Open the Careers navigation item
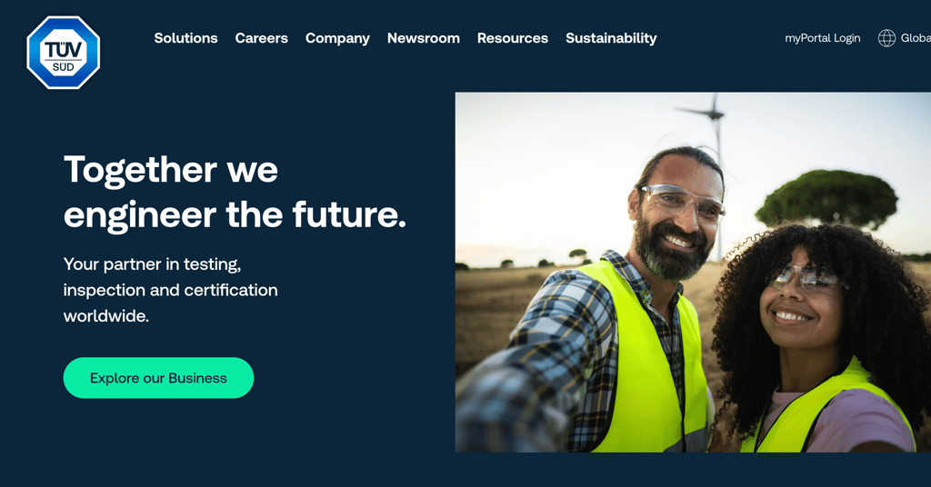The width and height of the screenshot is (931, 487). click(x=261, y=38)
